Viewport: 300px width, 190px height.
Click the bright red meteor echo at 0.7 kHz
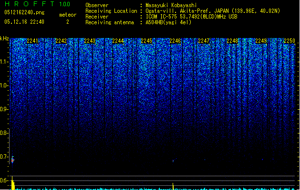[x=12, y=160]
